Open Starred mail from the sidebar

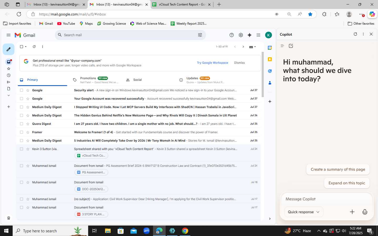point(9,69)
